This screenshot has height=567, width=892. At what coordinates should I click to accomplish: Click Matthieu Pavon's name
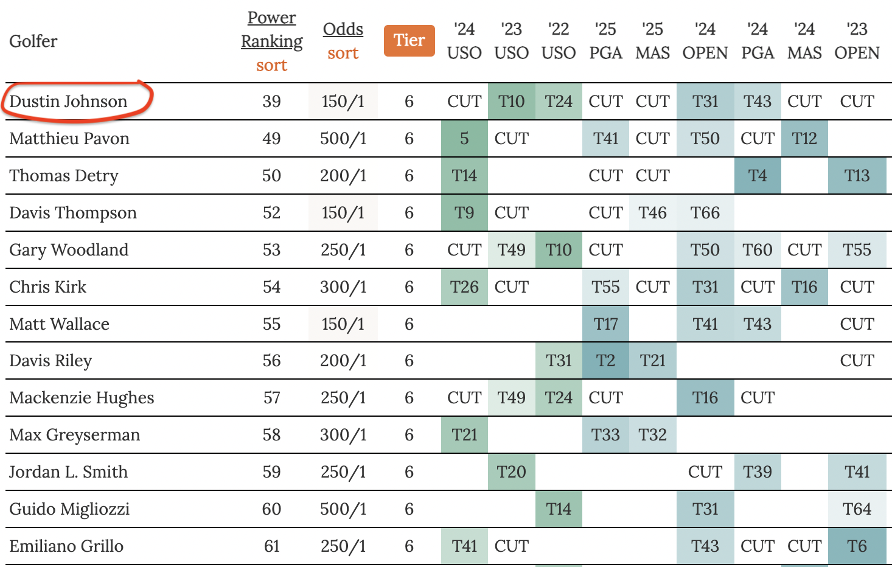pos(69,139)
